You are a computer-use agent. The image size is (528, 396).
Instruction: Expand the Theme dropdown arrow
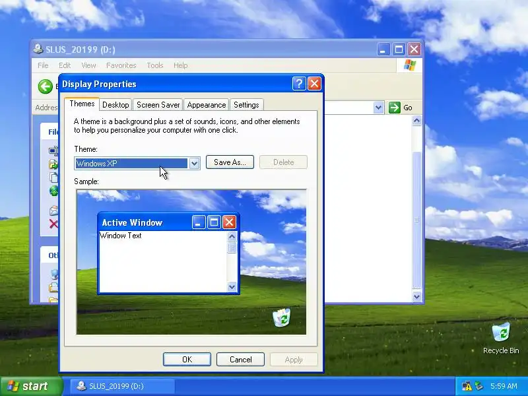[x=194, y=164]
